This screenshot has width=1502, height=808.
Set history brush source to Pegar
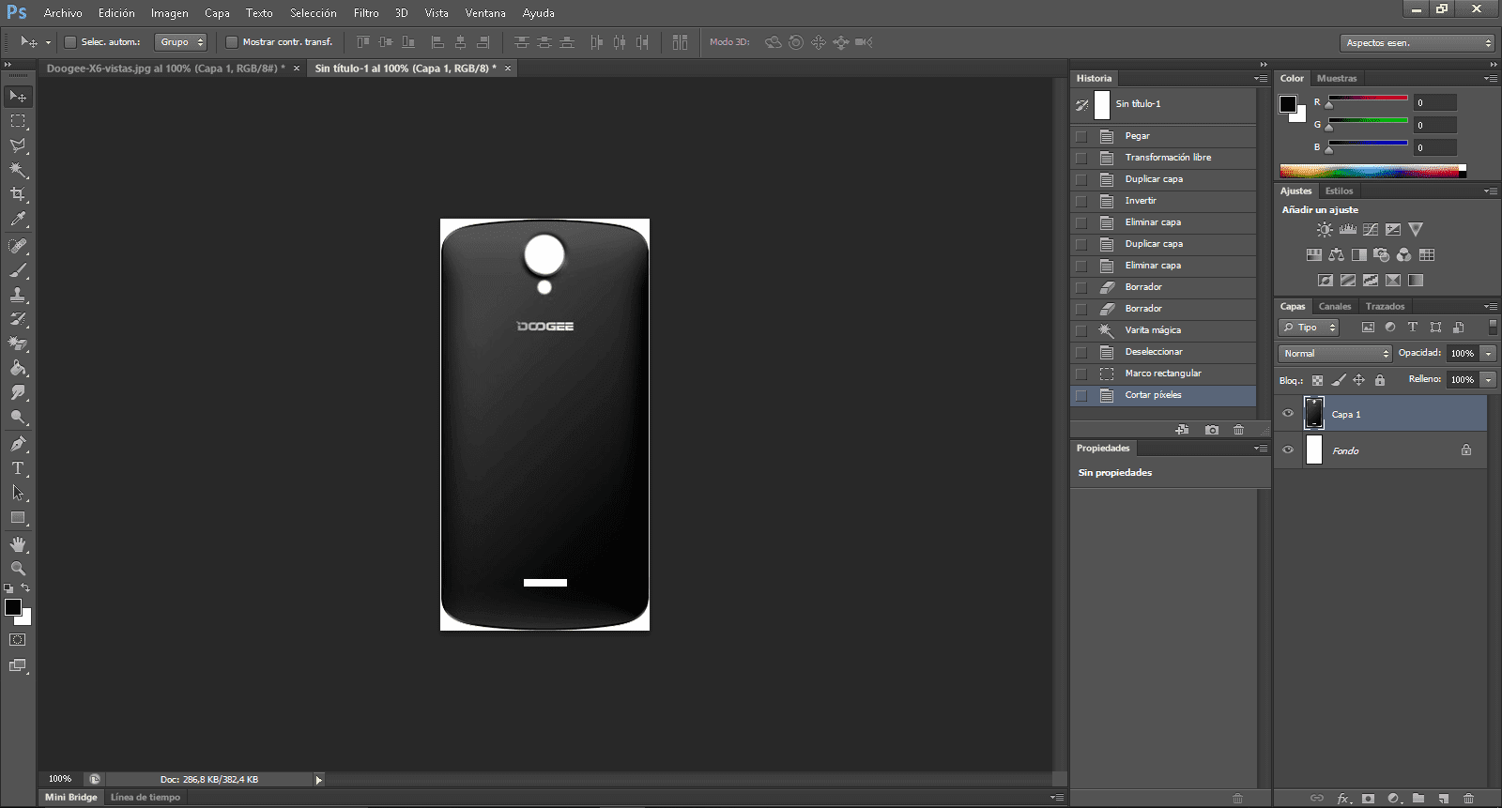(x=1081, y=136)
